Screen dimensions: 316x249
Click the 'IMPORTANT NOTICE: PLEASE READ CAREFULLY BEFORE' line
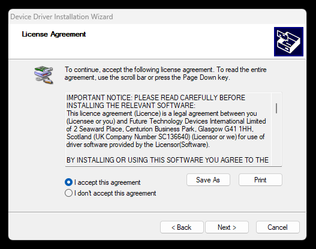tap(156, 98)
